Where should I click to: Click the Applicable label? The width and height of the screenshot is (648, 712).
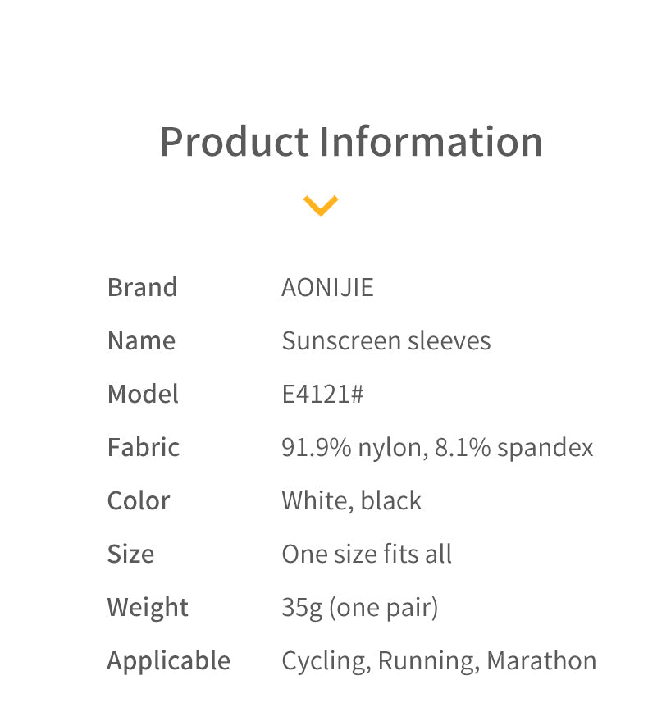pos(169,660)
